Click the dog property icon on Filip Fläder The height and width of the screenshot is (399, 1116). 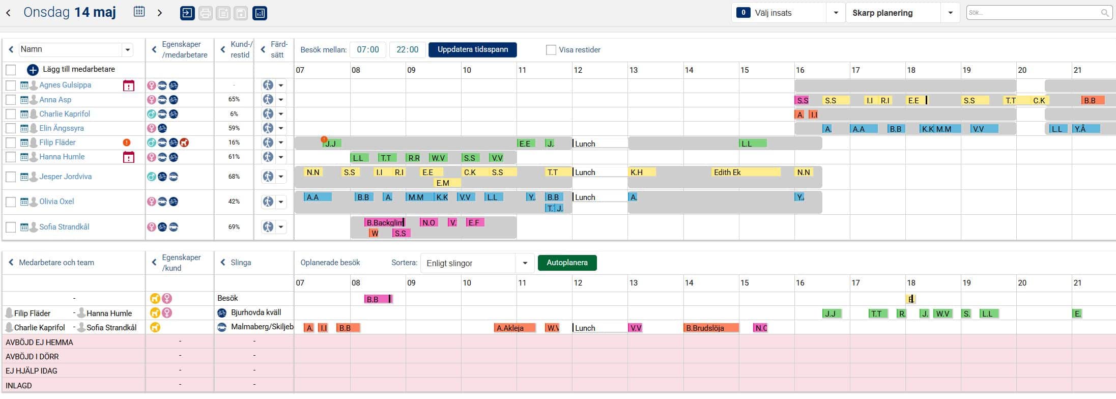click(185, 142)
